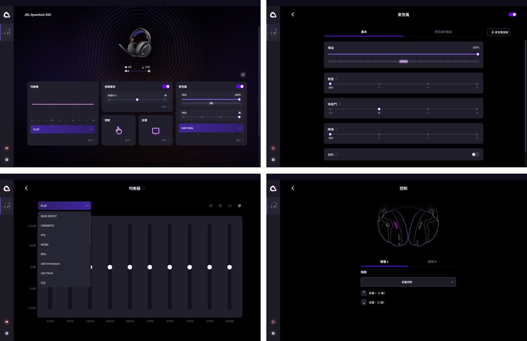527x341 pixels.
Task: Open the NATURAL dropdown in the mic card
Action: click(211, 128)
